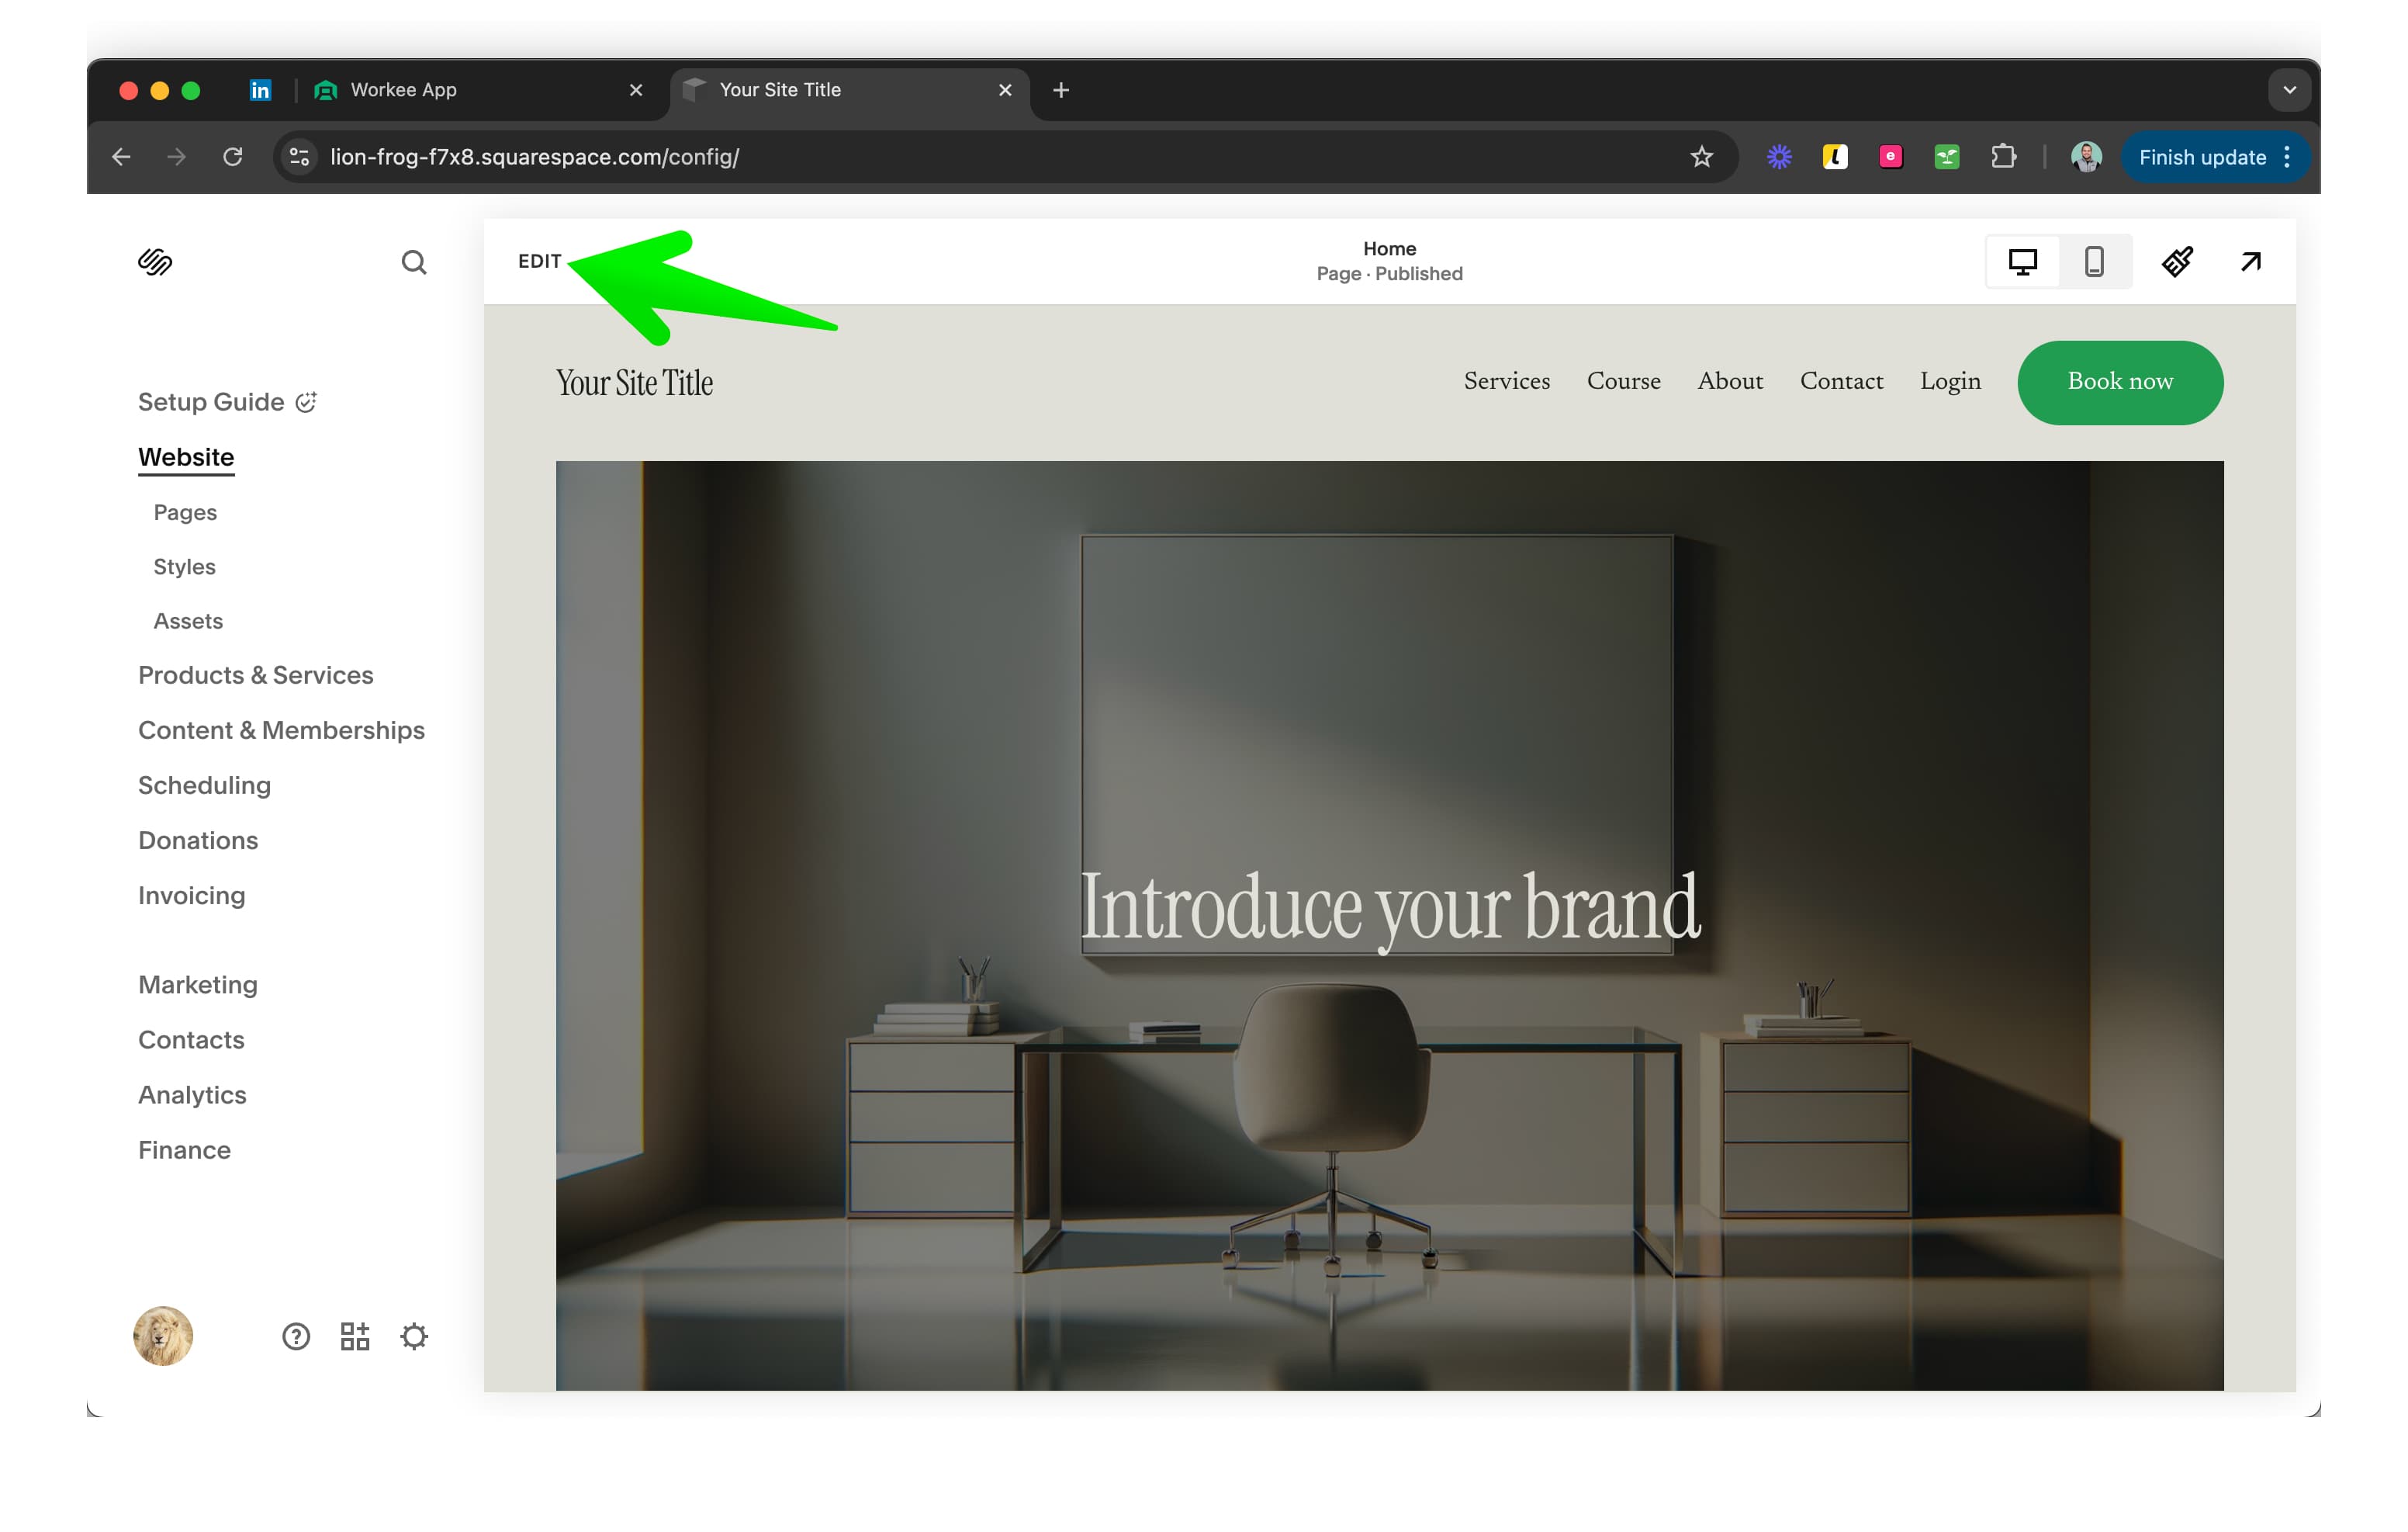Open the help question mark icon
This screenshot has width=2408, height=1532.
(296, 1336)
